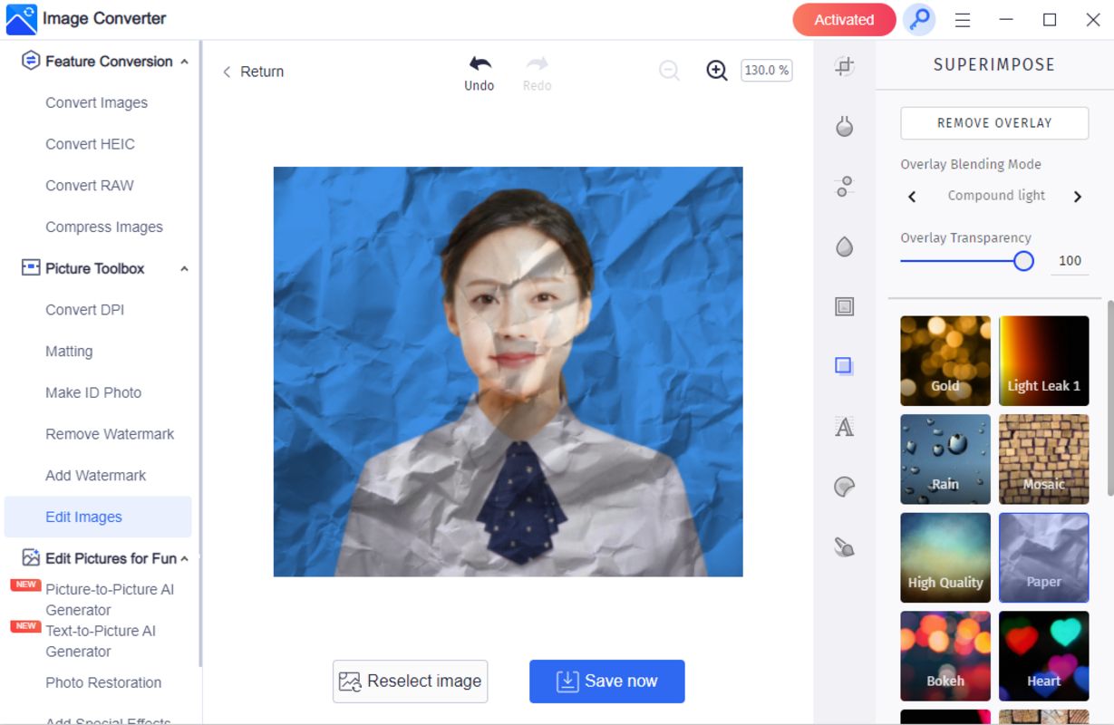Open the text tool icon
The width and height of the screenshot is (1114, 725).
coord(845,427)
